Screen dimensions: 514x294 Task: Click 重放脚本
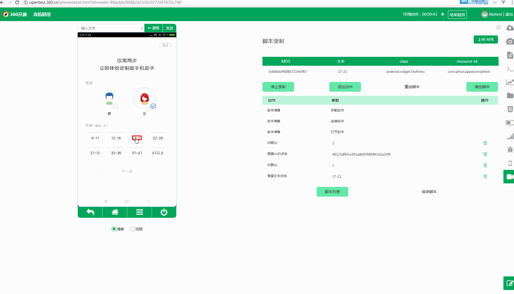point(412,87)
